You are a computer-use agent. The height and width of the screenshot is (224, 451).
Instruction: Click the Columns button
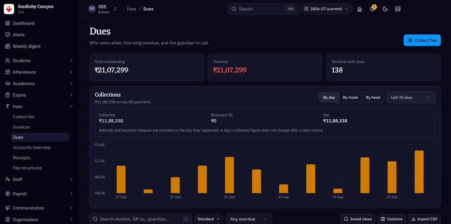391,219
